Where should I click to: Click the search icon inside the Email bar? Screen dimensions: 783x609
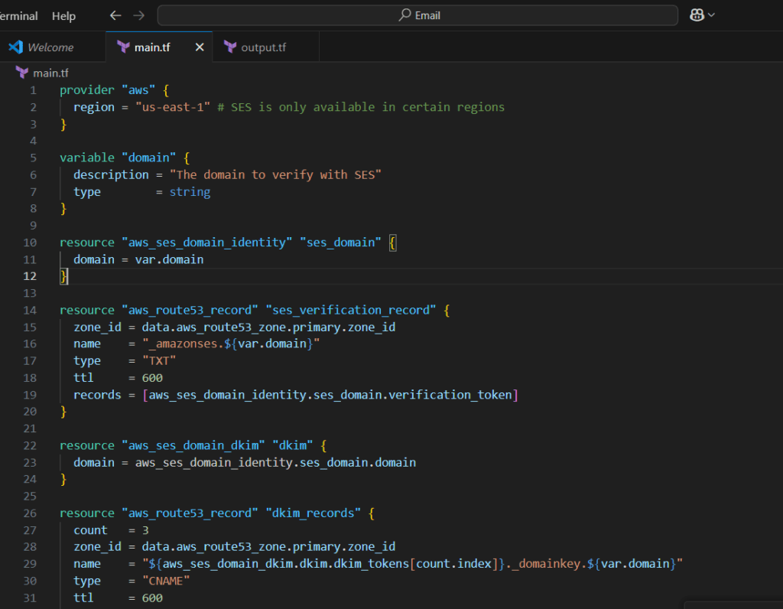point(402,15)
